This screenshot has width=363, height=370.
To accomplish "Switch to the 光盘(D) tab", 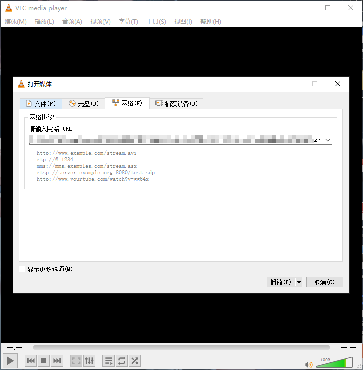I will 83,104.
